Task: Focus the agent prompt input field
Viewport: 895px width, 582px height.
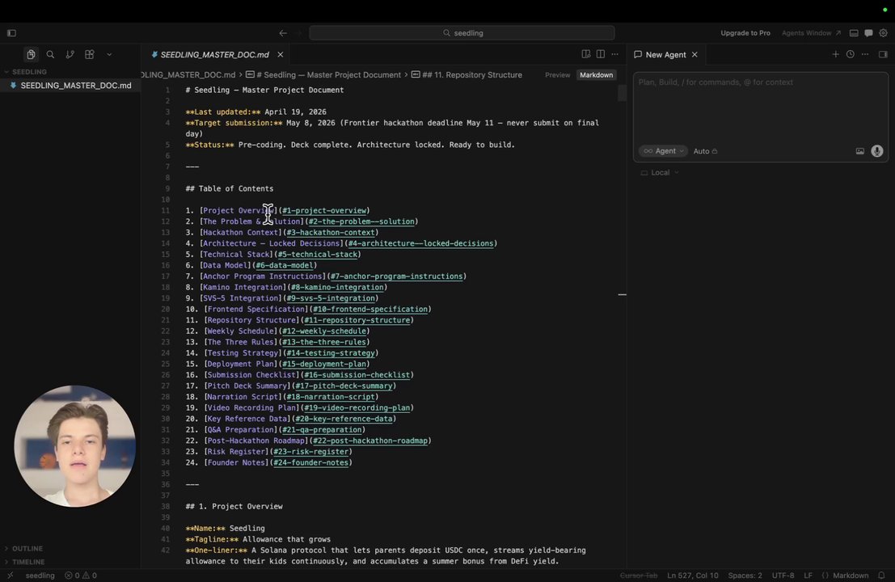Action: [758, 105]
